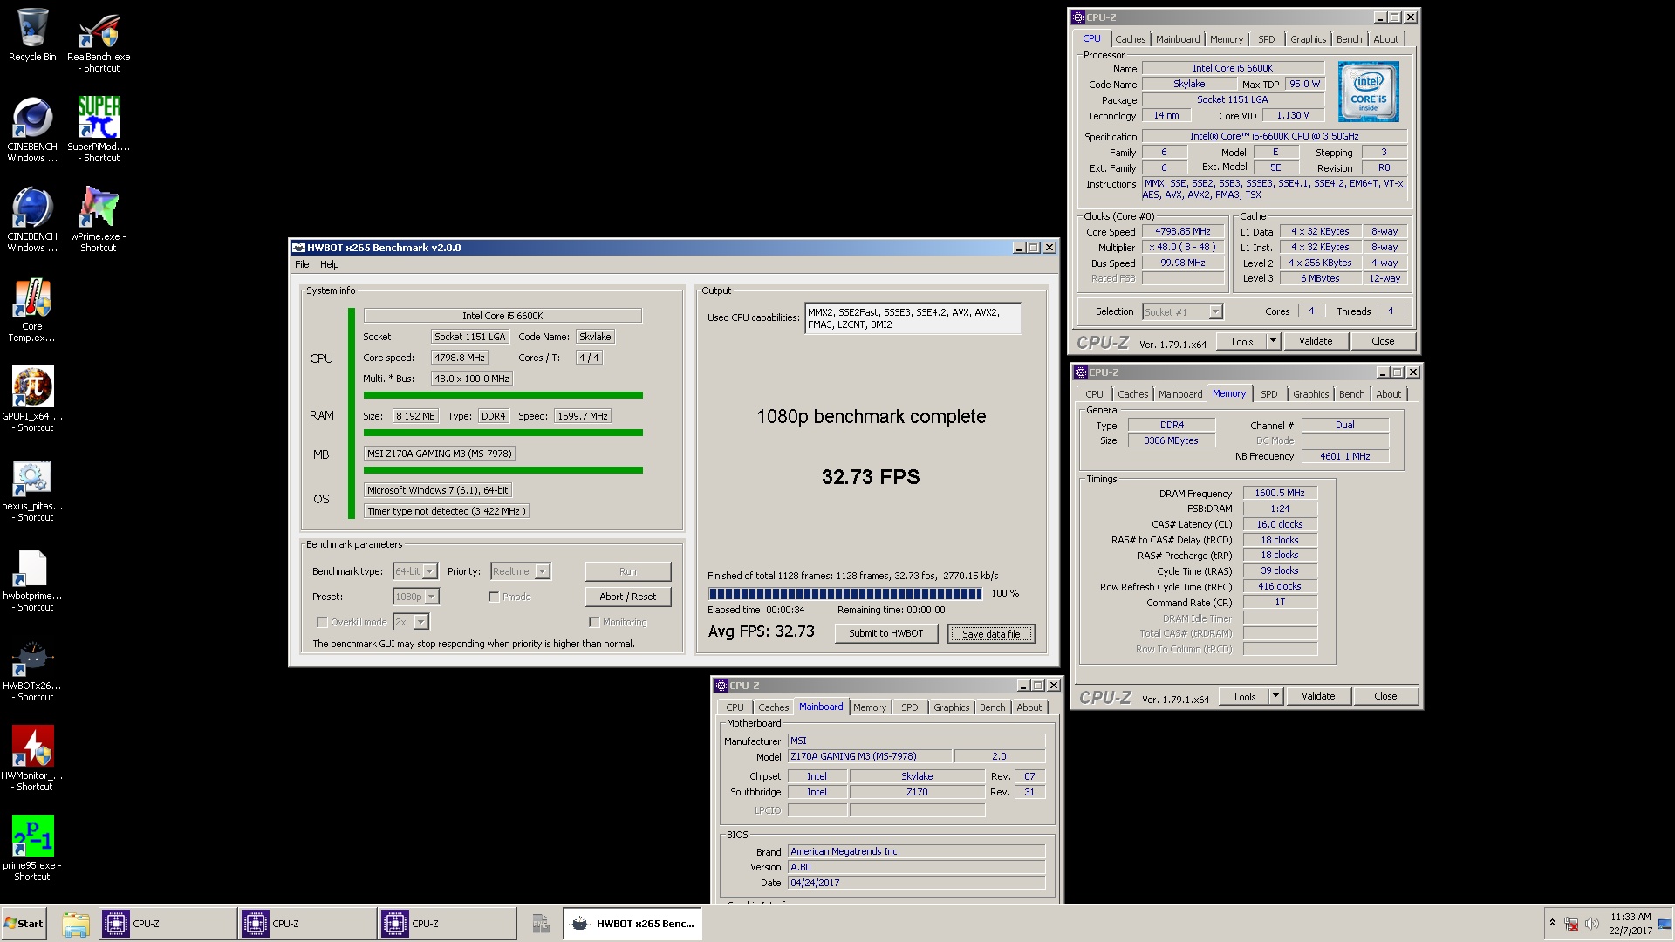Screen dimensions: 1675x942
Task: Open the Socket #1 selection dropdown
Action: (1215, 311)
